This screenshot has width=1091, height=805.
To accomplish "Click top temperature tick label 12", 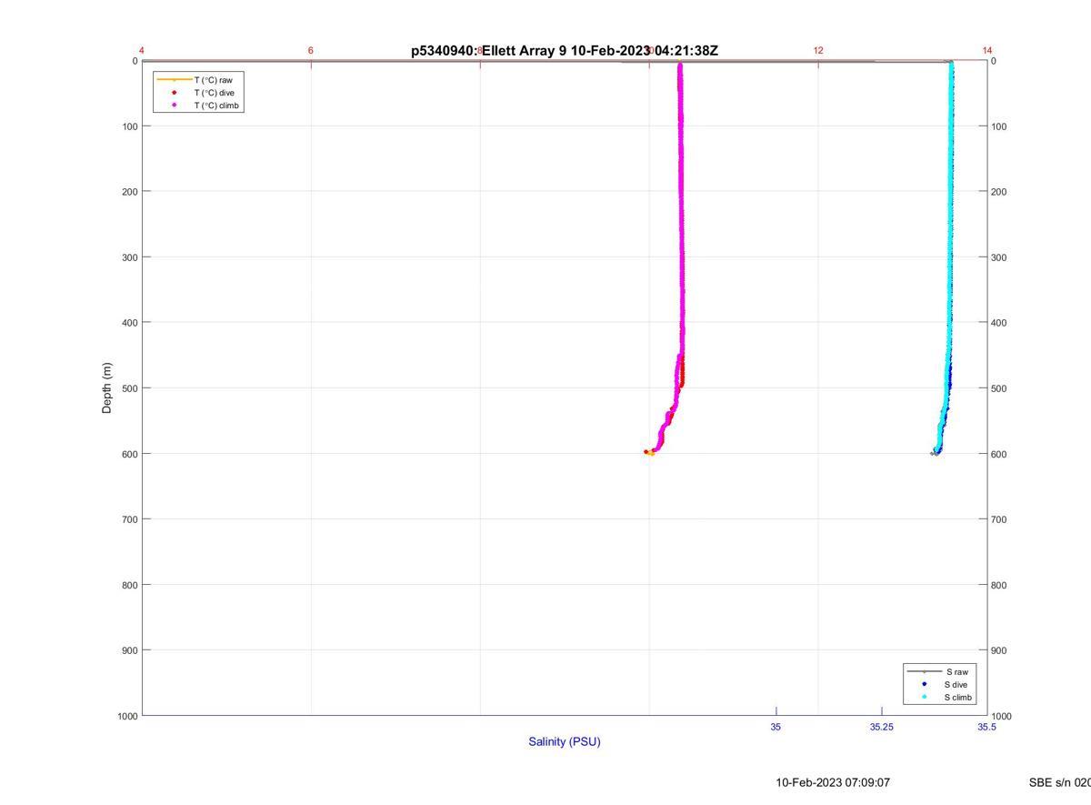I will [818, 51].
